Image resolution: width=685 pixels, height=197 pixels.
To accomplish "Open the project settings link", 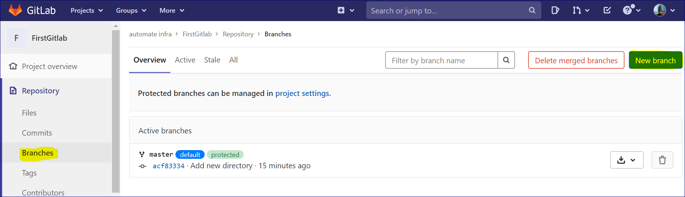I will pos(303,93).
